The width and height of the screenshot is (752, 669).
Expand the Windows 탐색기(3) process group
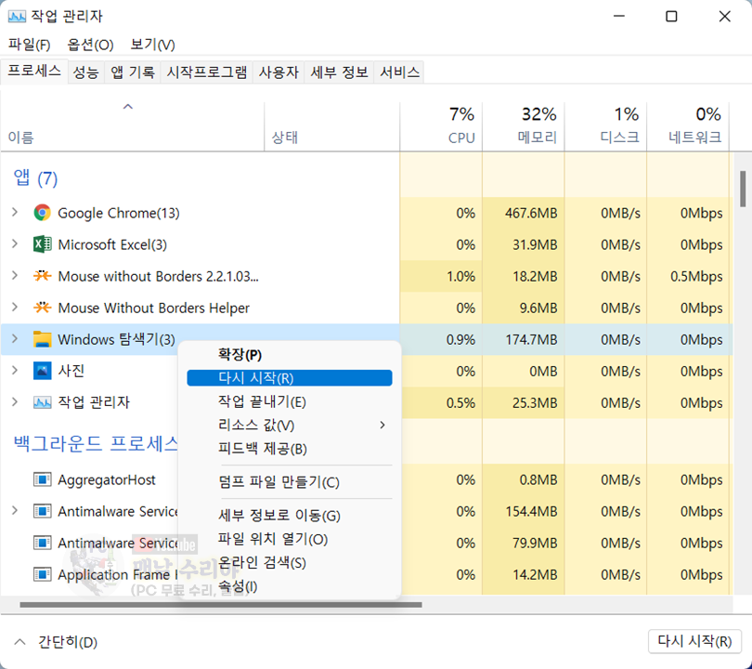(15, 339)
